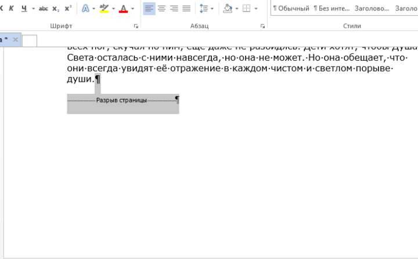The height and width of the screenshot is (259, 418).
Task: Apply the Обычный style
Action: point(290,9)
